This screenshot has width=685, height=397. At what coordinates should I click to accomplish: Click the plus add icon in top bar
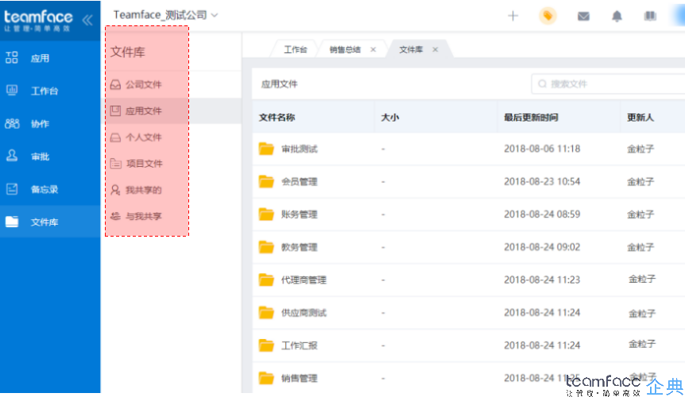coord(513,16)
